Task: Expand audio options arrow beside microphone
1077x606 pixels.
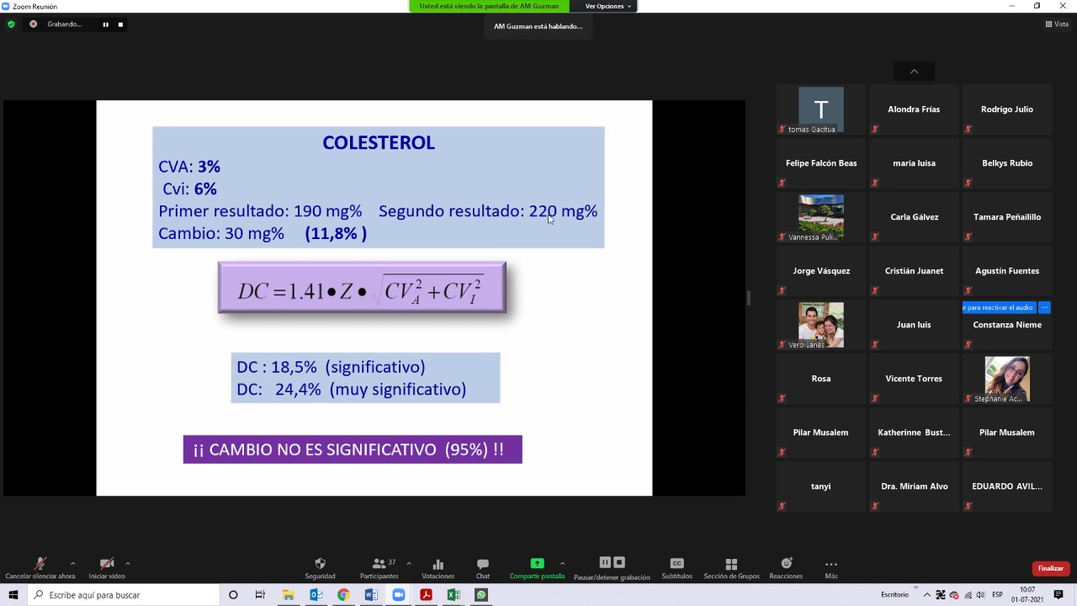Action: (x=72, y=563)
